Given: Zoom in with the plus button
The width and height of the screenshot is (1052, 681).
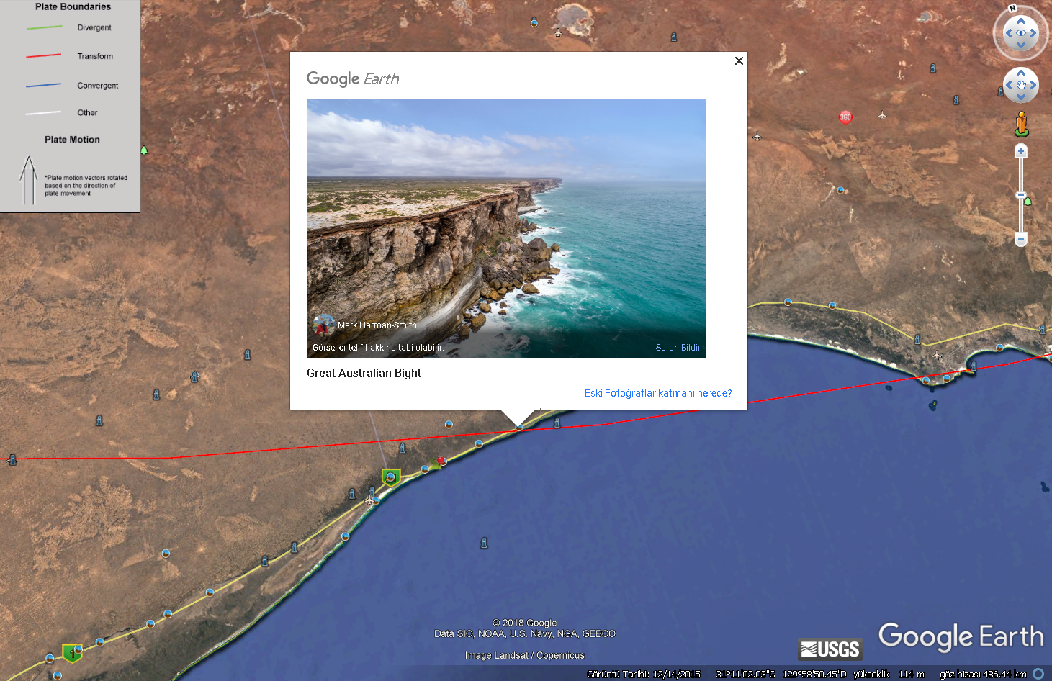Looking at the screenshot, I should click(x=1020, y=151).
